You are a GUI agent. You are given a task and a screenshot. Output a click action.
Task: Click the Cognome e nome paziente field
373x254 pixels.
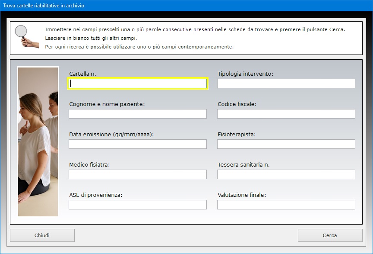pos(138,114)
